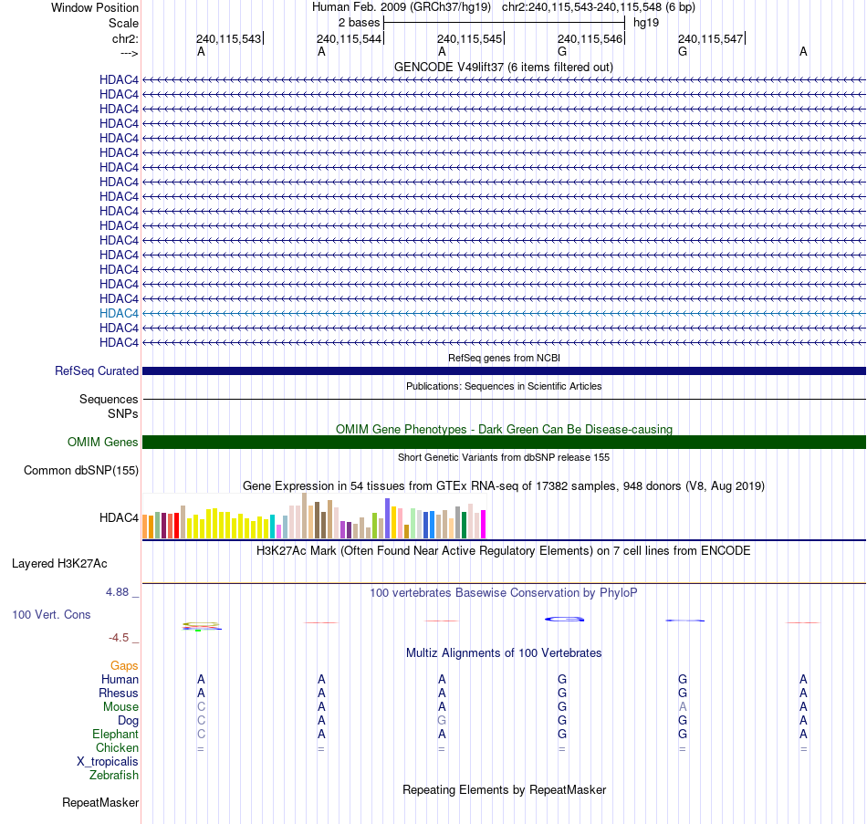This screenshot has width=867, height=824.
Task: Click the Zebrafish alignment row label
Action: point(114,776)
